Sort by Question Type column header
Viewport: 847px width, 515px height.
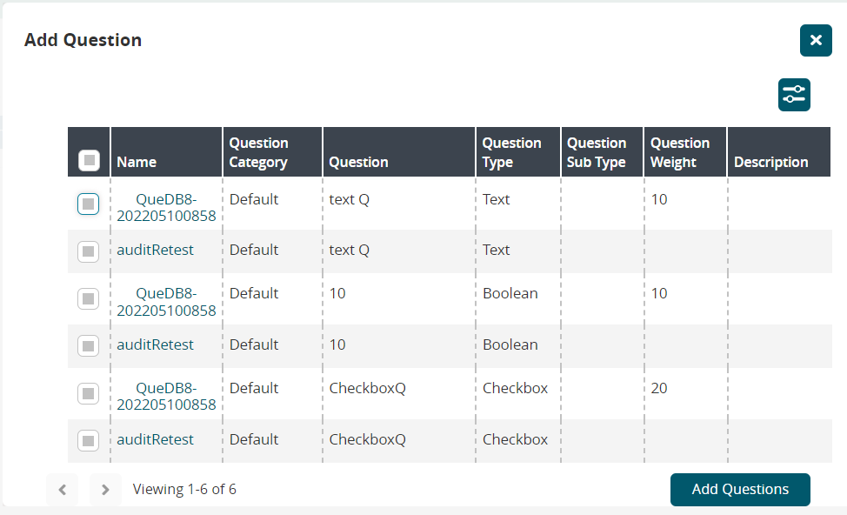(x=511, y=152)
